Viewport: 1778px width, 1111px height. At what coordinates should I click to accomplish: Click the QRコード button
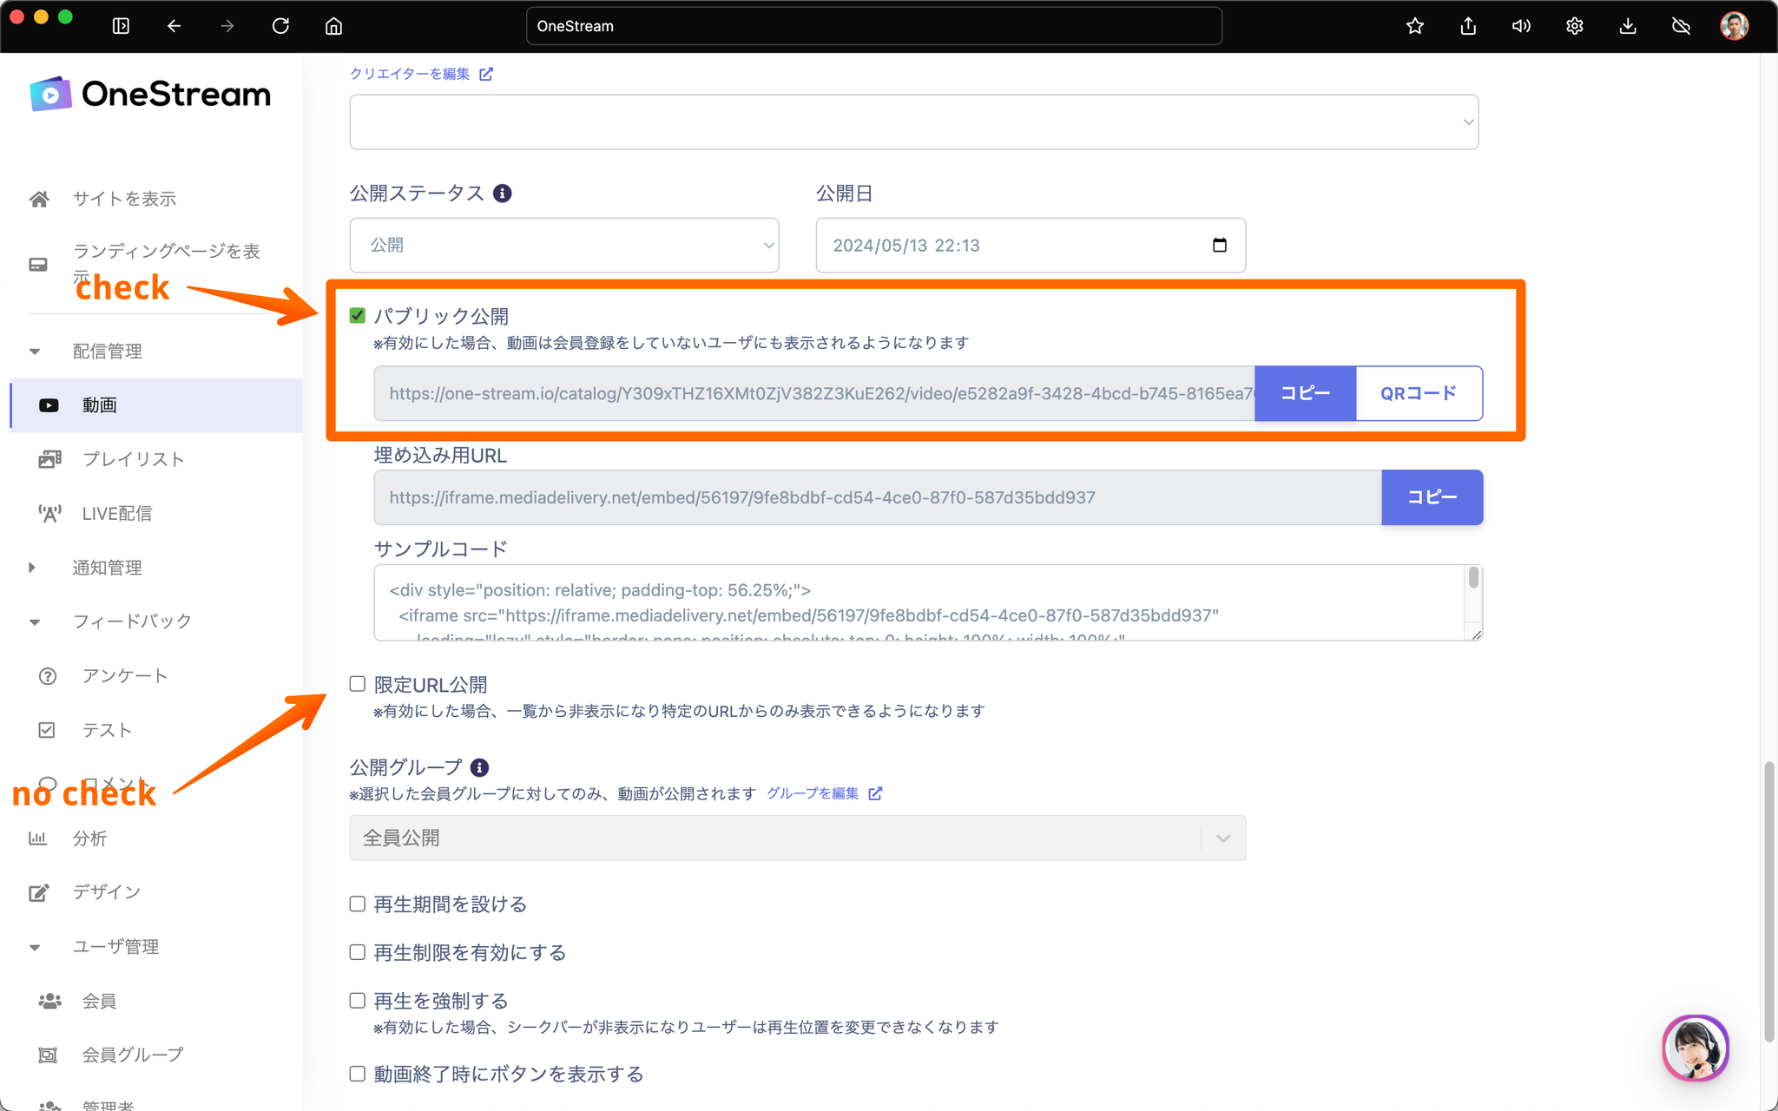click(x=1419, y=393)
